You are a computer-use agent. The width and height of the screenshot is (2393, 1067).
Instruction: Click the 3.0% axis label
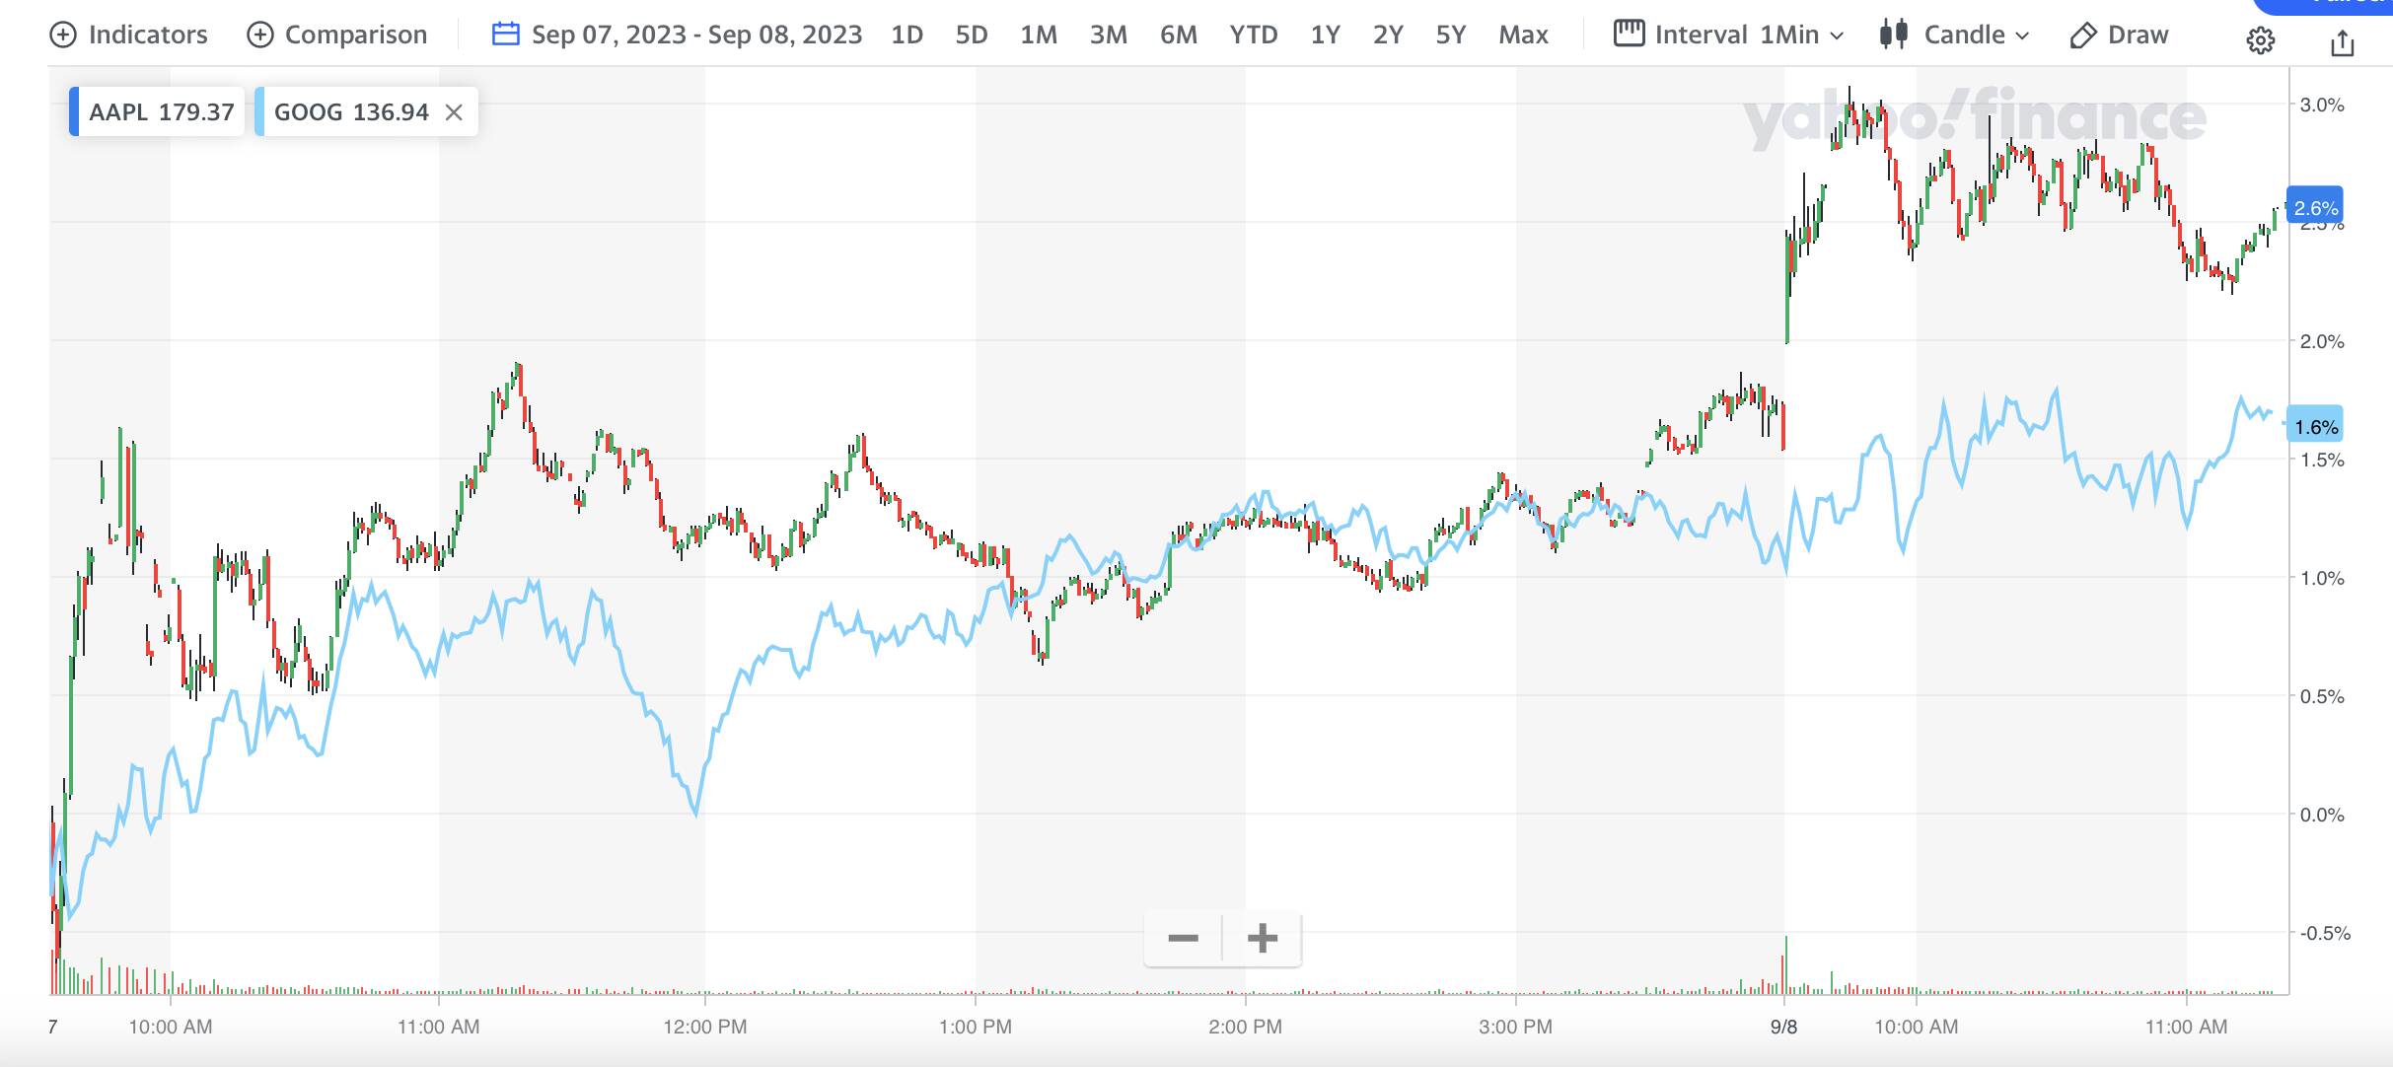click(x=2322, y=105)
